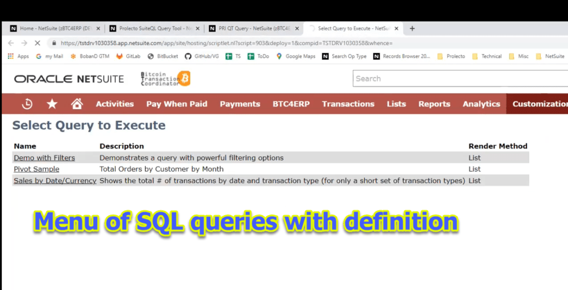Click the NetSuite global Search field
The image size is (568, 290).
point(460,79)
